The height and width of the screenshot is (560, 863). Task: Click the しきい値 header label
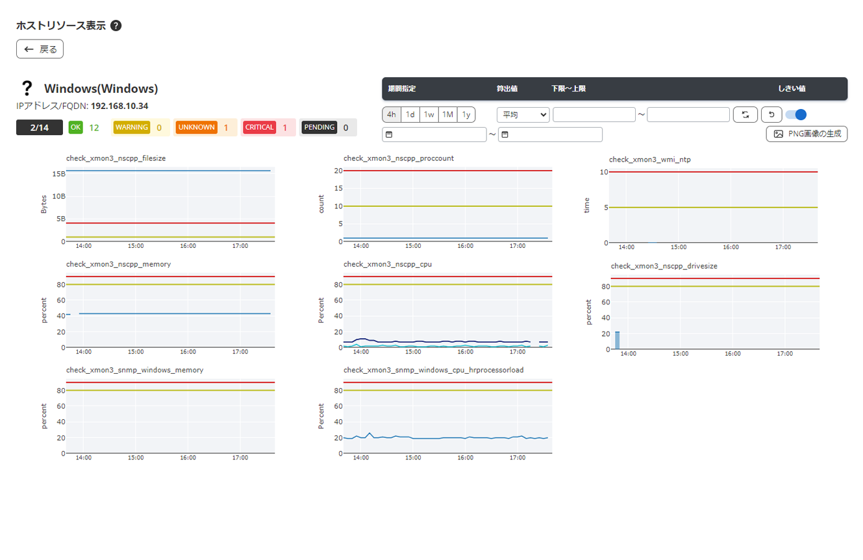point(792,89)
